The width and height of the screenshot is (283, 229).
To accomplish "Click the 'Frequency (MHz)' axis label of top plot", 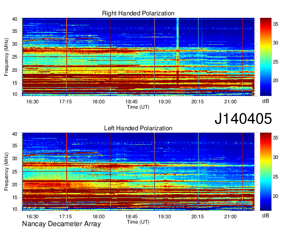I will [x=6, y=57].
